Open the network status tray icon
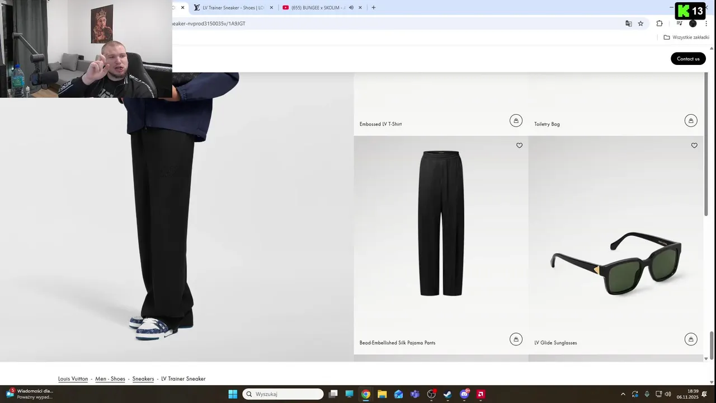716x403 pixels. pos(658,394)
